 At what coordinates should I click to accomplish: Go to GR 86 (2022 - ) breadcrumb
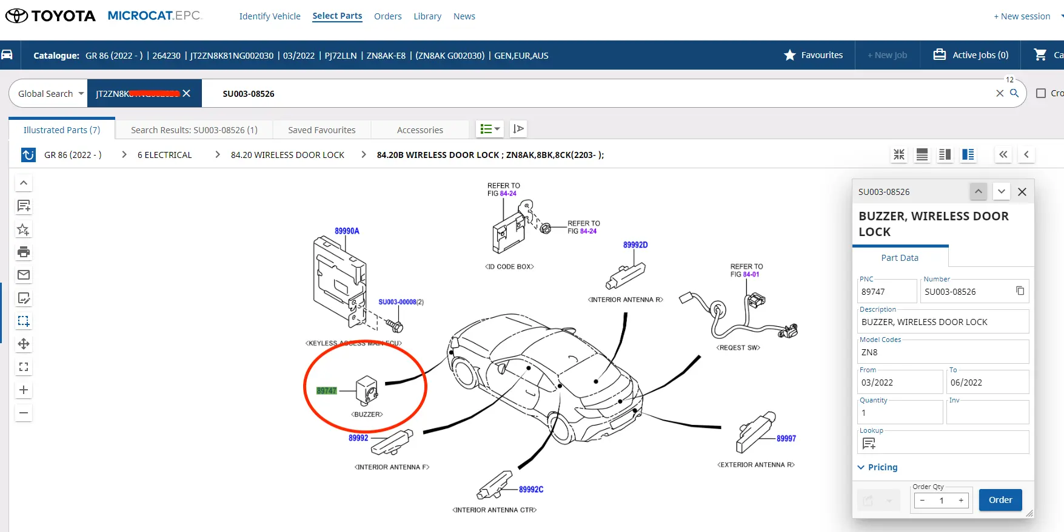point(73,155)
